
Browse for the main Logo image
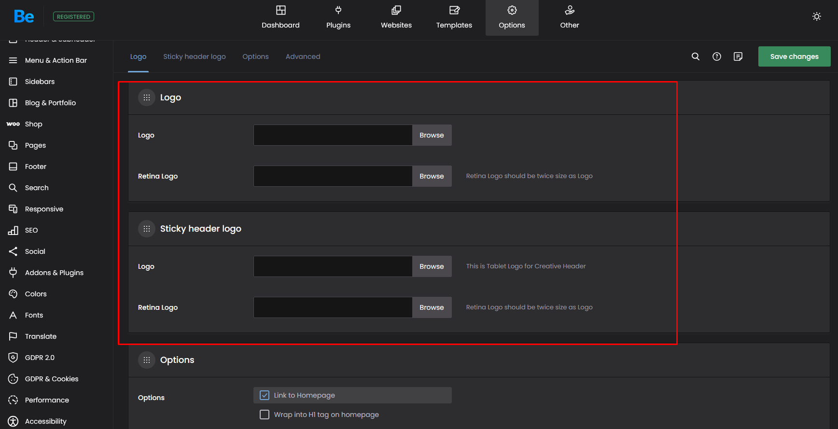point(432,135)
